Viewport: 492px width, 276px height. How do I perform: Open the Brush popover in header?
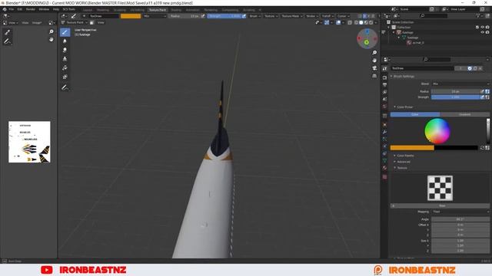tap(254, 16)
